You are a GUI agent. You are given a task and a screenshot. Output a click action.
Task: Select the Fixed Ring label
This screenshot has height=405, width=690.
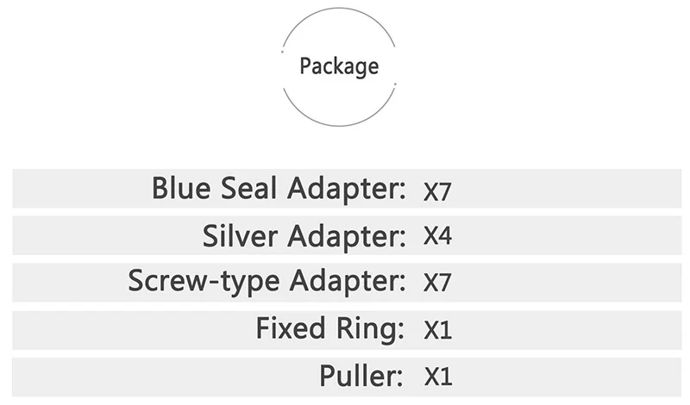pyautogui.click(x=330, y=328)
